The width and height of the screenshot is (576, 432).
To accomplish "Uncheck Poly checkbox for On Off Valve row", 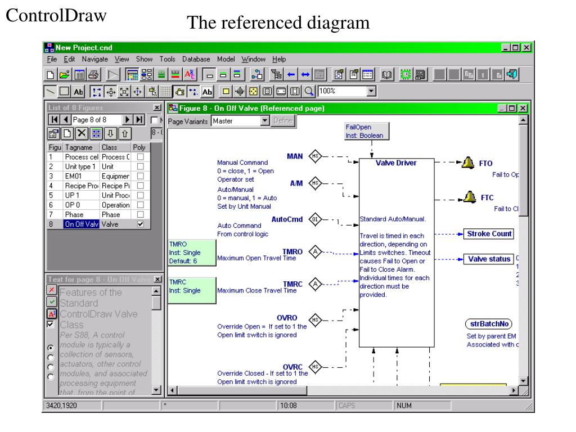I will (140, 224).
